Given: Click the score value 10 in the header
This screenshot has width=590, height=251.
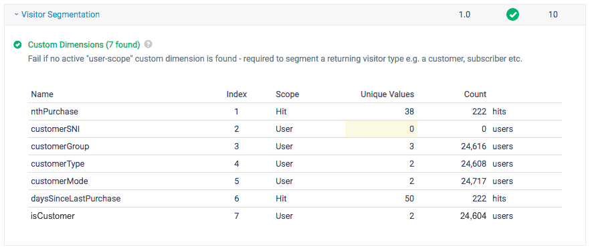Looking at the screenshot, I should pos(553,15).
